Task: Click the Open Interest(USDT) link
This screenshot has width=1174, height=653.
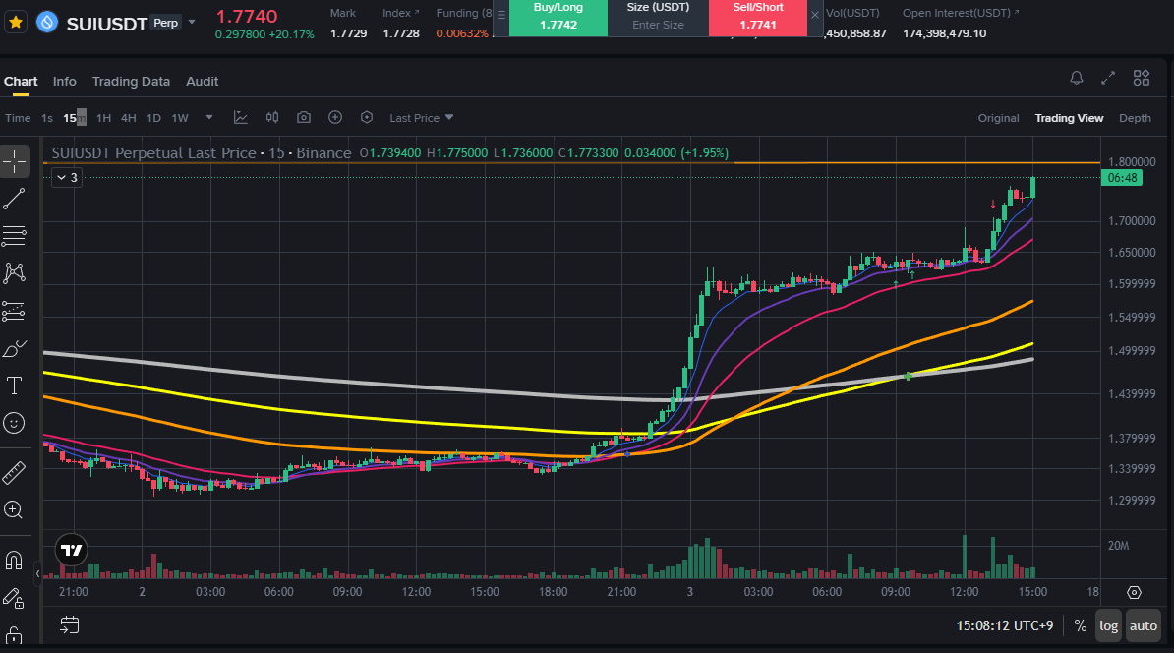Action: click(961, 13)
